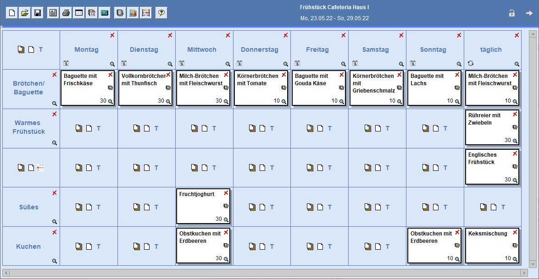
Task: Open print preview from the toolbar
Action: [x=53, y=13]
